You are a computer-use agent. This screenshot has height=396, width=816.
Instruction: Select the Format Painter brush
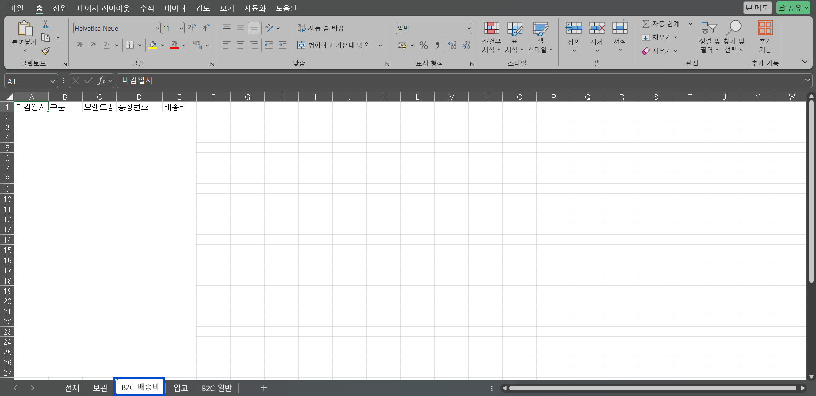pyautogui.click(x=46, y=51)
